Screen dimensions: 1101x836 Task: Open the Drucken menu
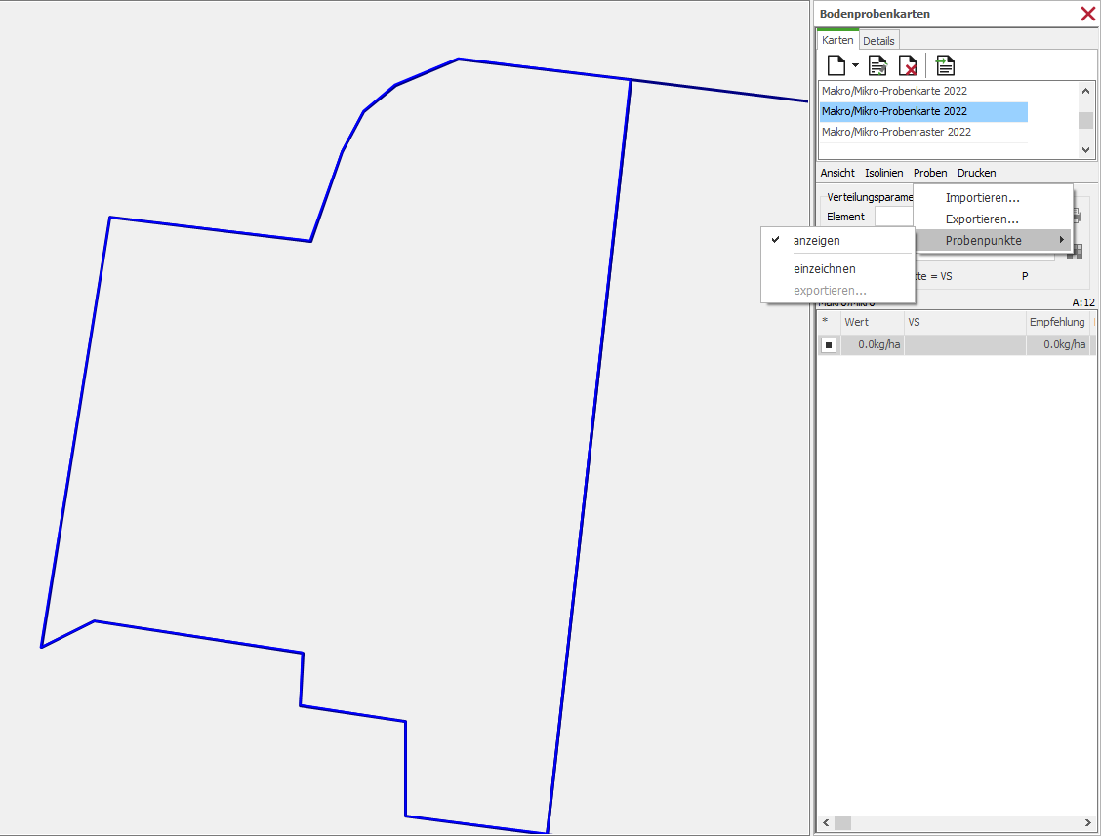click(x=976, y=173)
